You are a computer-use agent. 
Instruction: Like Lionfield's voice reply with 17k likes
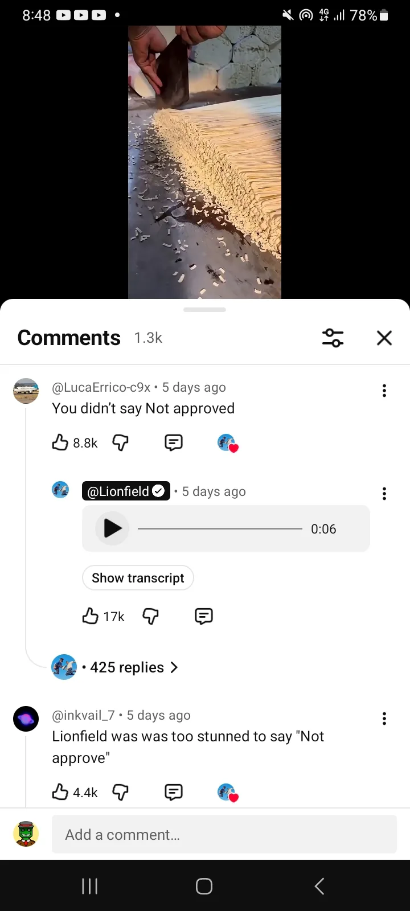pyautogui.click(x=91, y=616)
